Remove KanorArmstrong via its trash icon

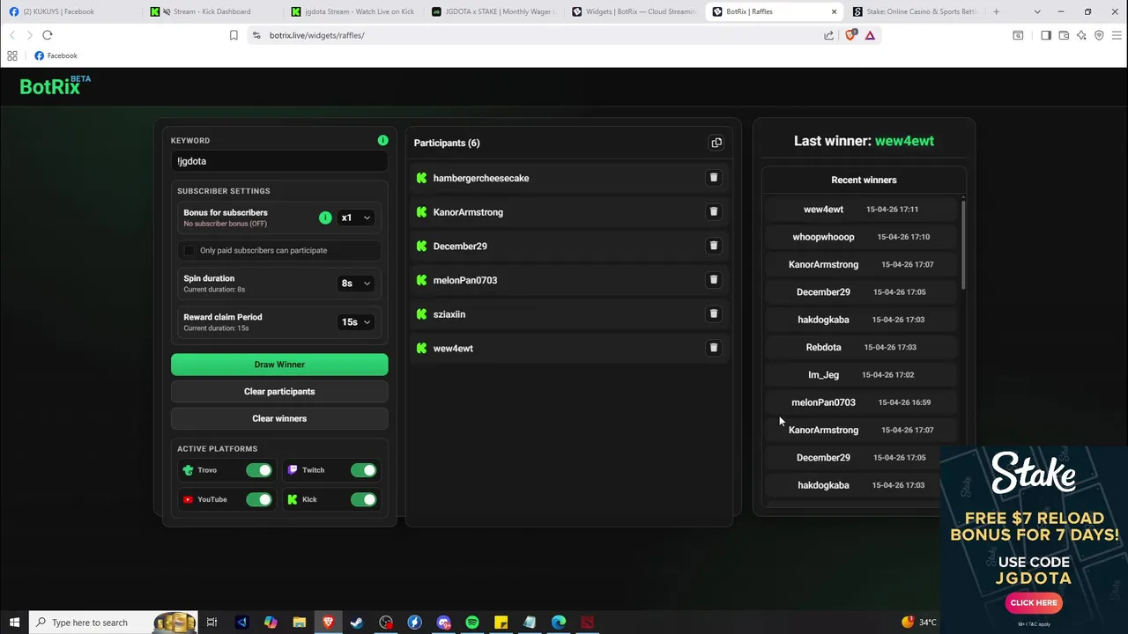714,211
